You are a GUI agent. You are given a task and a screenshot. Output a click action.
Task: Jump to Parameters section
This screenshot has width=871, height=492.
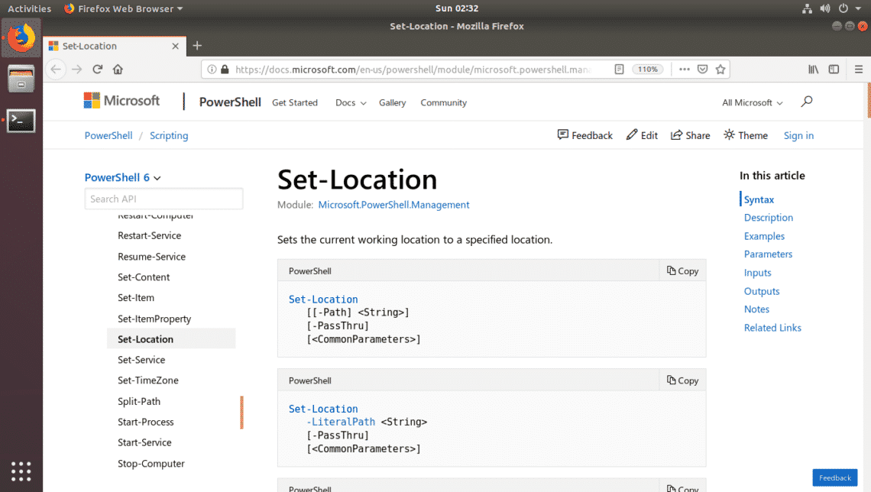point(768,254)
